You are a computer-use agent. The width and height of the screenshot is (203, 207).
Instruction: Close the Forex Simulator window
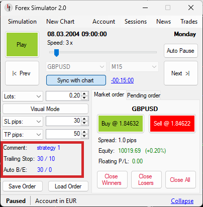191,8
